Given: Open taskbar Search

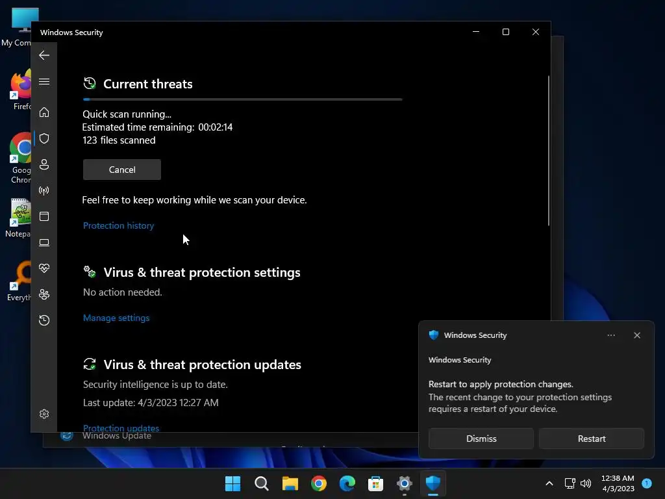Looking at the screenshot, I should coord(261,483).
